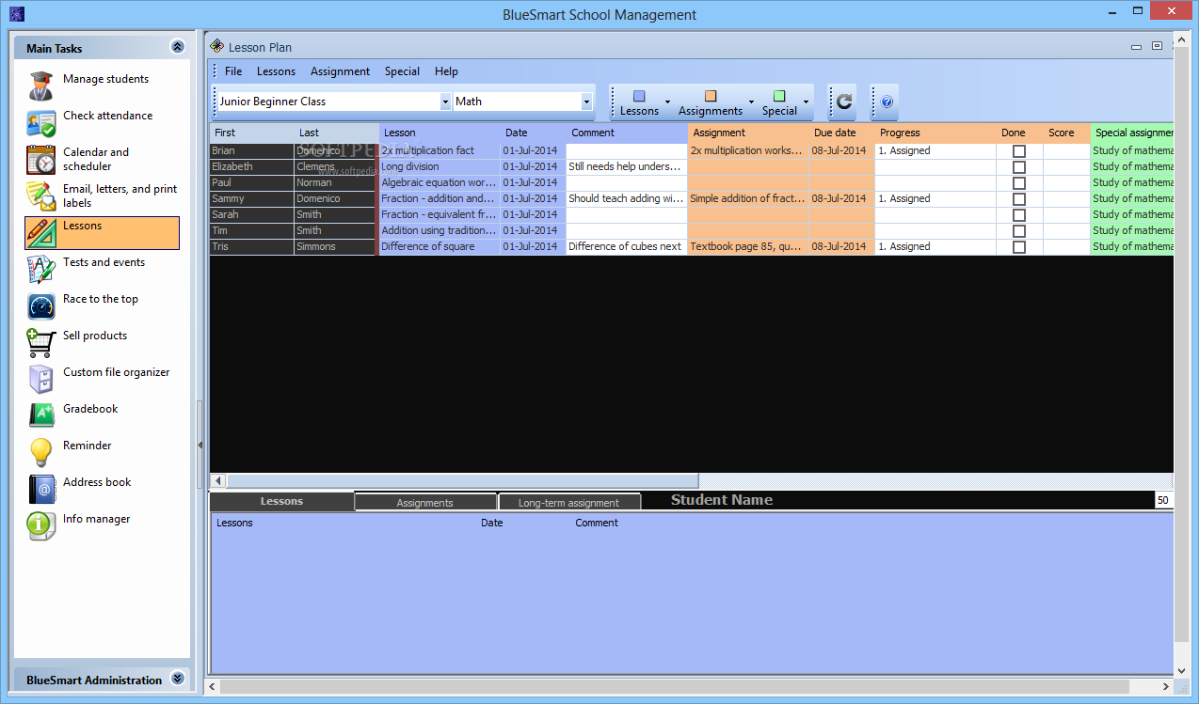Open the Assignment menu

340,71
